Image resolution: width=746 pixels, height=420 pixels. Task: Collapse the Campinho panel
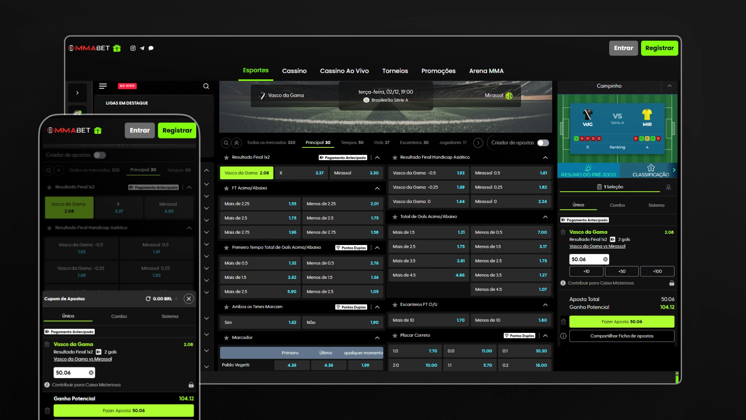(669, 86)
